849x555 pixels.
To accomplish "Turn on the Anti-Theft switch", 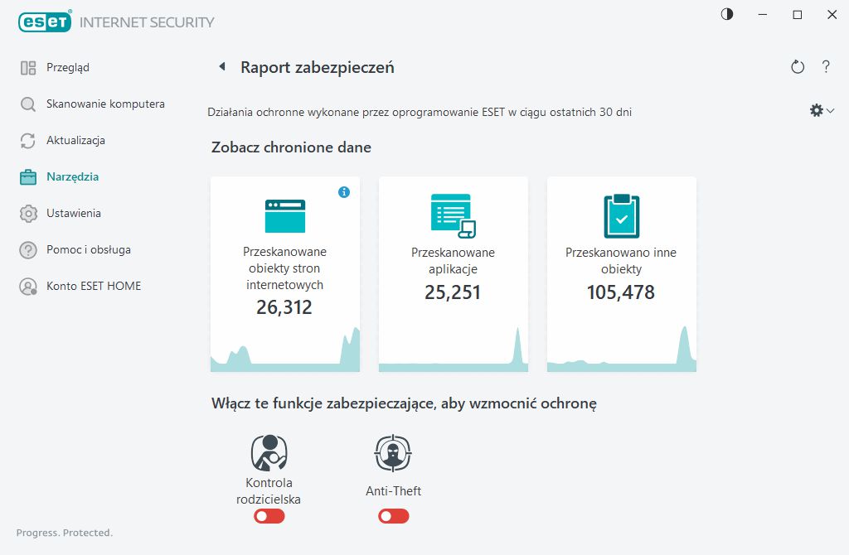I will tap(394, 516).
